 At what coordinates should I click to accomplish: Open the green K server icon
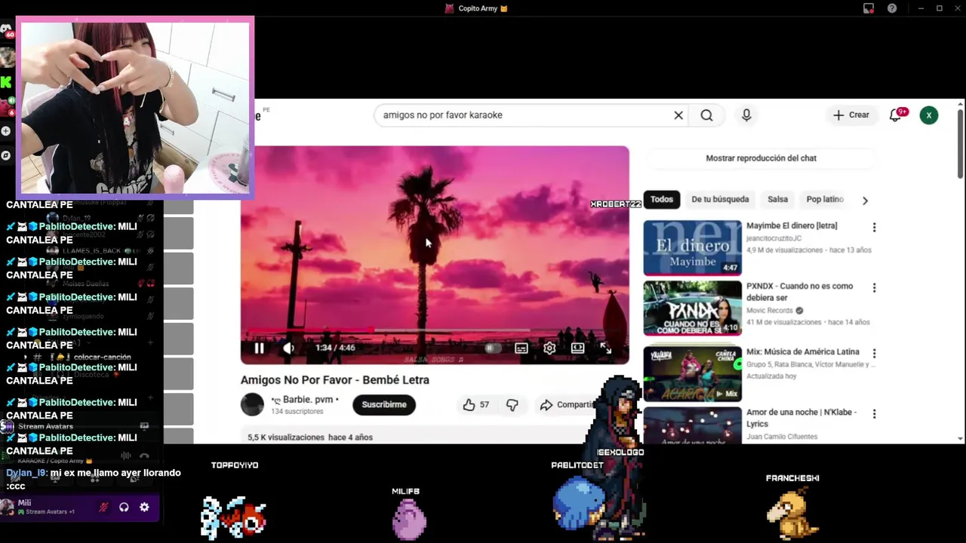pos(6,82)
